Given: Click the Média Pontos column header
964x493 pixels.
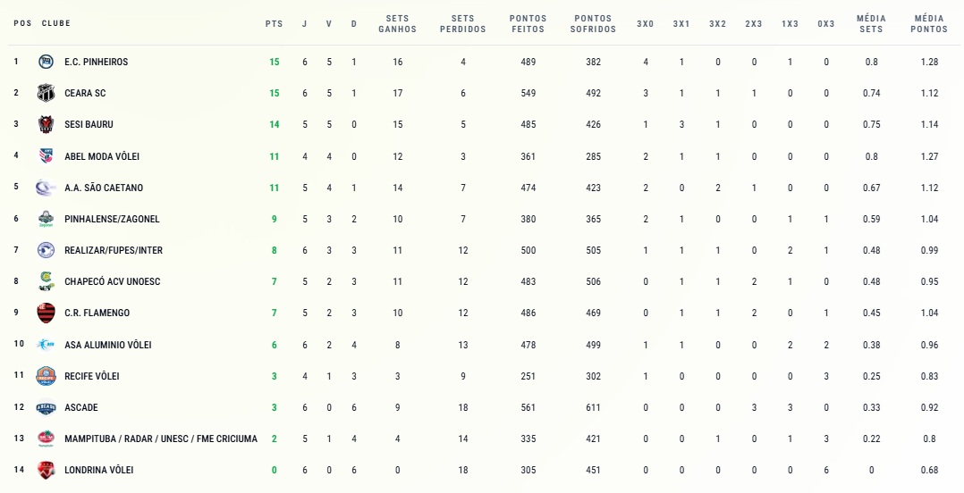Looking at the screenshot, I should [x=929, y=23].
